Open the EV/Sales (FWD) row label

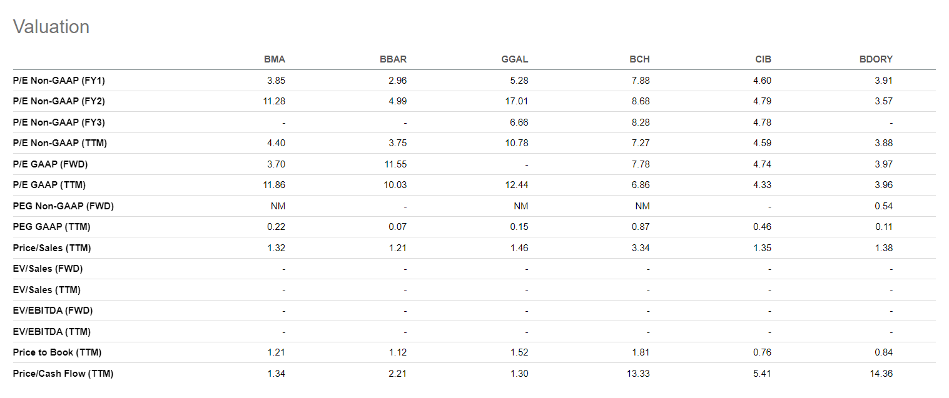click(x=48, y=269)
